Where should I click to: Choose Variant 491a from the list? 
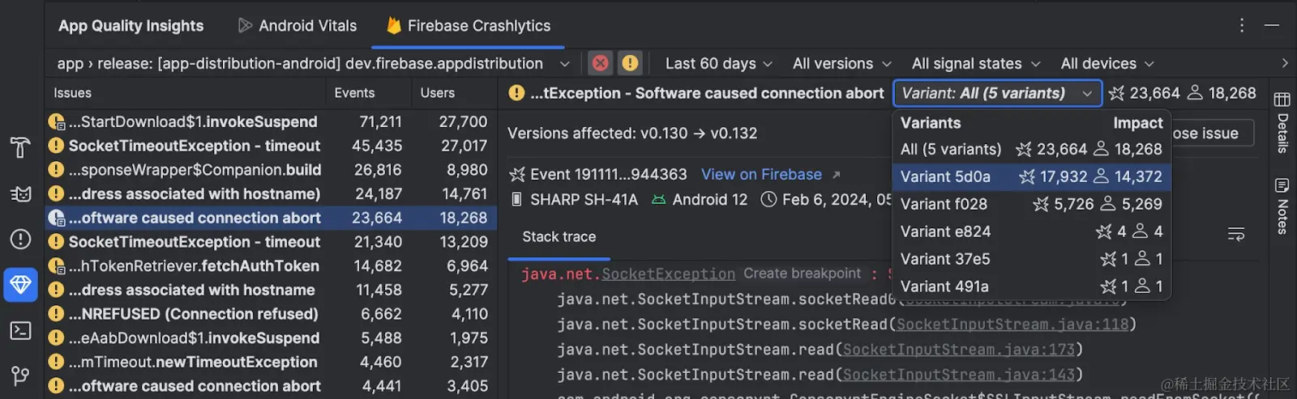1031,287
